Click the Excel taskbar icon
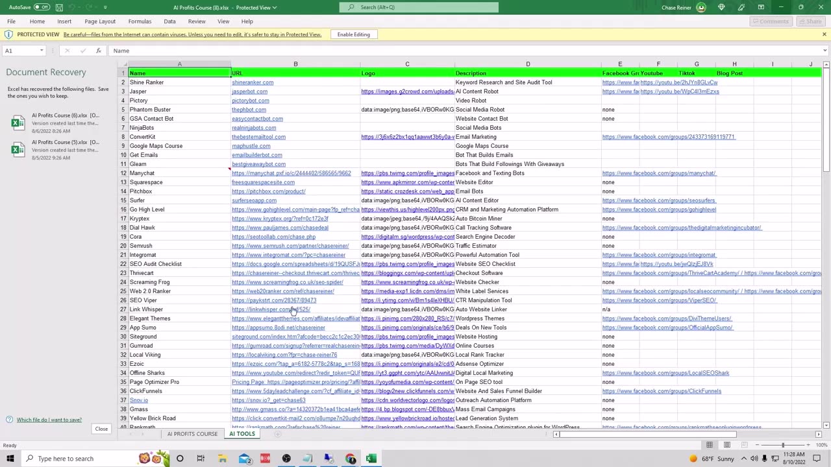Screen dimensions: 831x467 point(371,459)
